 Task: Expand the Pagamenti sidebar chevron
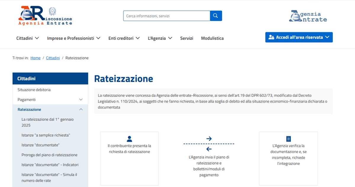coord(81,100)
